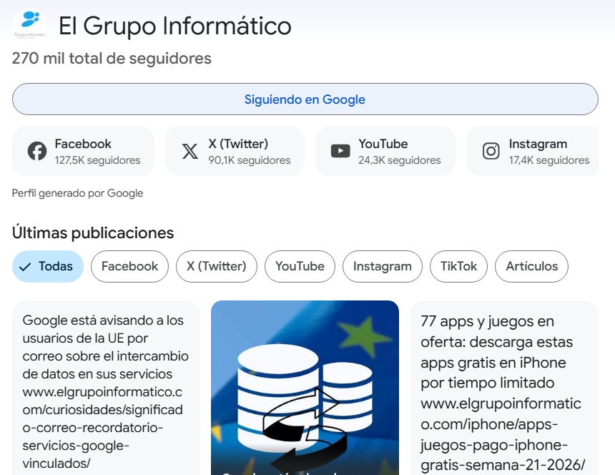The height and width of the screenshot is (475, 615).
Task: Click the X (Twitter) logo icon
Action: [190, 151]
